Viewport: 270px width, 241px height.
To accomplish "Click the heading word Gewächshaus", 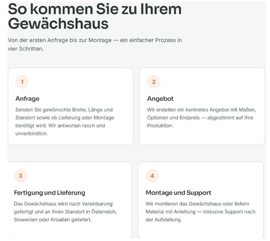I will pyautogui.click(x=58, y=24).
